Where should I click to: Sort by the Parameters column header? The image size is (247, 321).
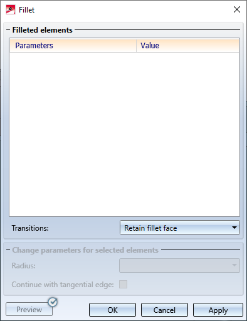coord(73,45)
